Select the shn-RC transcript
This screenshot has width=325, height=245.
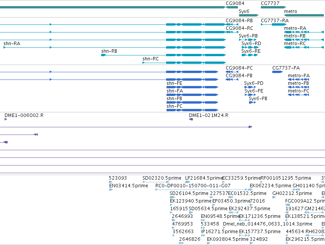coord(184,63)
